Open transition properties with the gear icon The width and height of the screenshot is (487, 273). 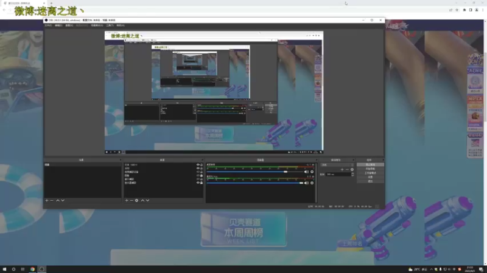pos(352,170)
